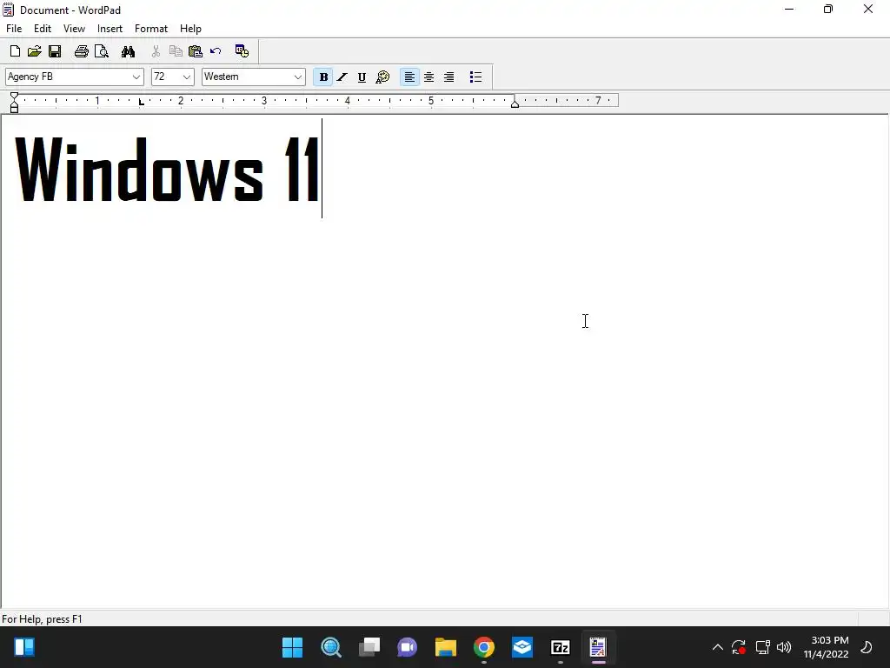
Task: Select Align Left paragraph alignment
Action: 409,77
